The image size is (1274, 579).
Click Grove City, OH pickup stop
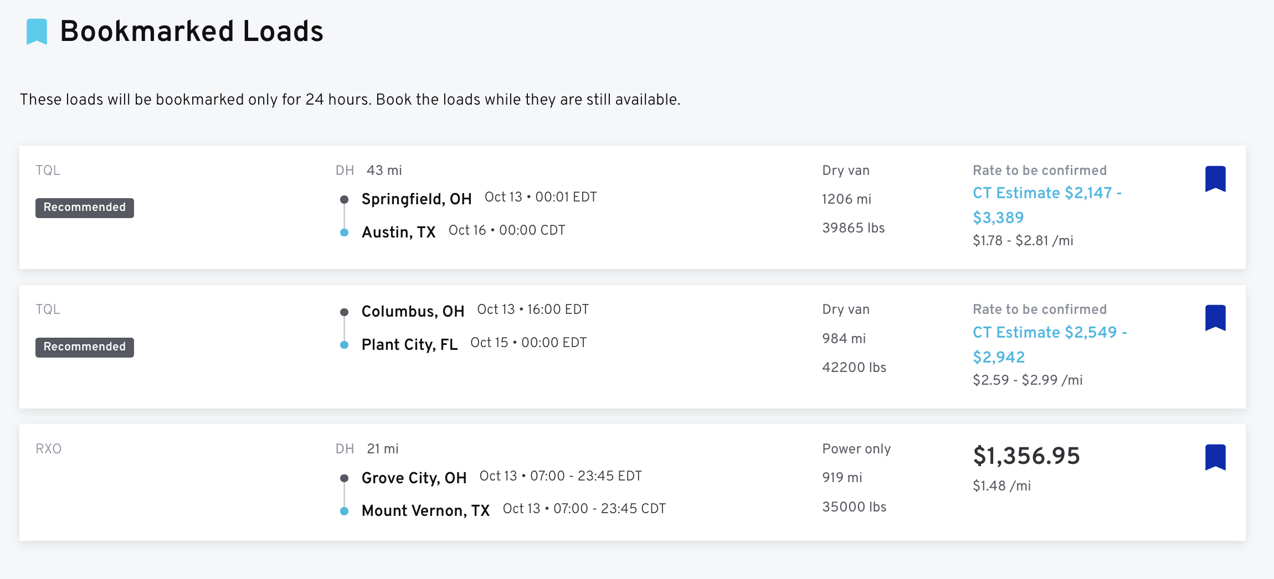[x=414, y=478]
